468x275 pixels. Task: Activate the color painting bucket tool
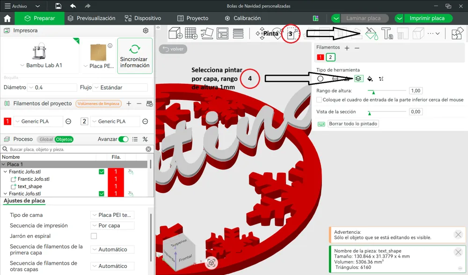[x=371, y=33]
